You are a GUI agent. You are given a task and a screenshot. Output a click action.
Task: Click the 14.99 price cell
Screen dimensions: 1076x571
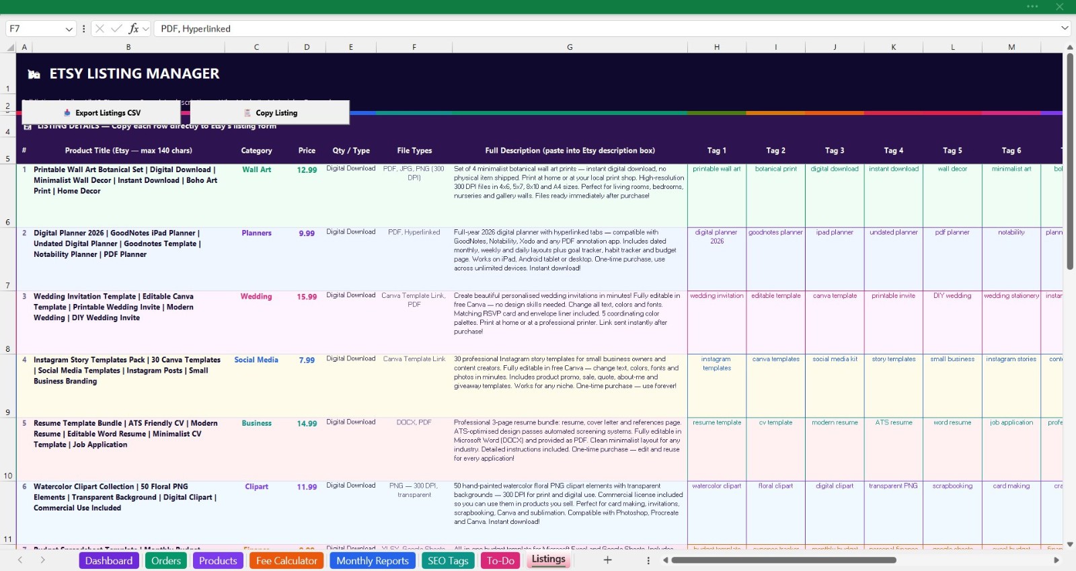point(307,449)
